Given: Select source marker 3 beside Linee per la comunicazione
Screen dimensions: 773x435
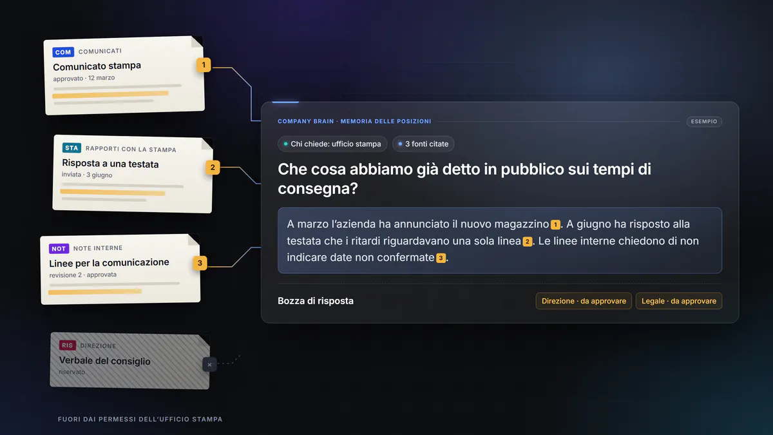Looking at the screenshot, I should click(x=200, y=263).
